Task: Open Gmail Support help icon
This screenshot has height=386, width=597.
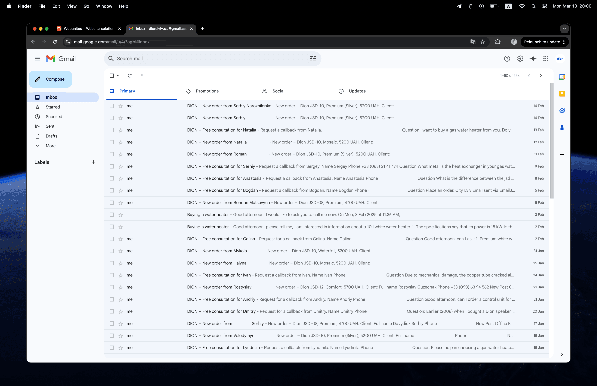Action: [507, 59]
